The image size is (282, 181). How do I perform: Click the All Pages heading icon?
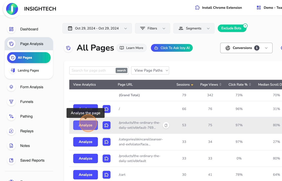[x=68, y=48]
